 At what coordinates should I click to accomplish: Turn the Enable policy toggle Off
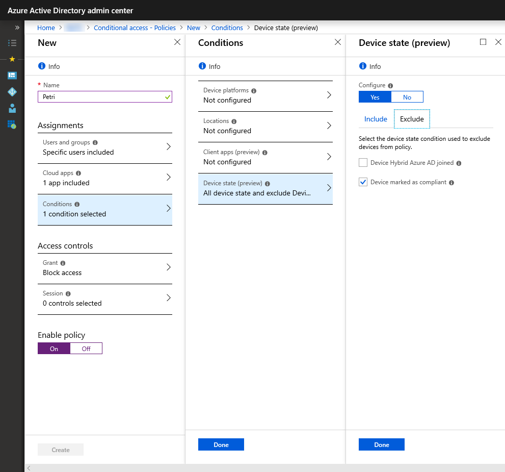86,349
